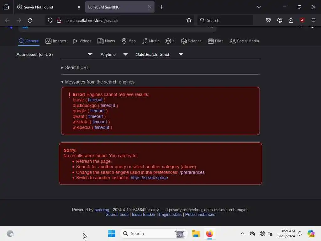
Task: Close the CollabVM SearXNG tab
Action: pyautogui.click(x=150, y=7)
